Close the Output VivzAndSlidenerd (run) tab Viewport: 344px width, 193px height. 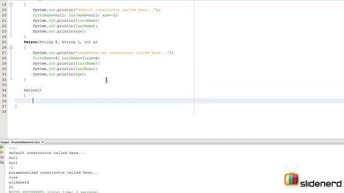pyautogui.click(x=43, y=142)
